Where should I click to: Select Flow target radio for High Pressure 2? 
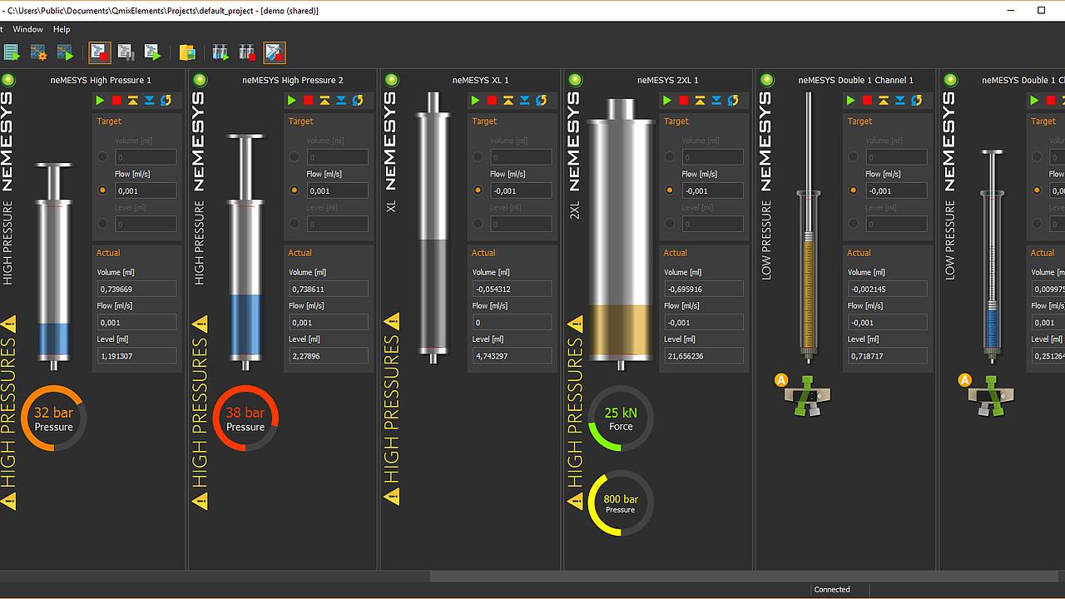[295, 190]
